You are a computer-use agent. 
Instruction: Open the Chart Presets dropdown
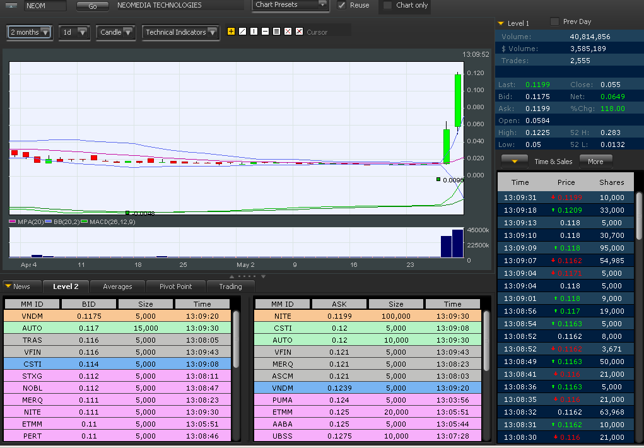[x=290, y=5]
